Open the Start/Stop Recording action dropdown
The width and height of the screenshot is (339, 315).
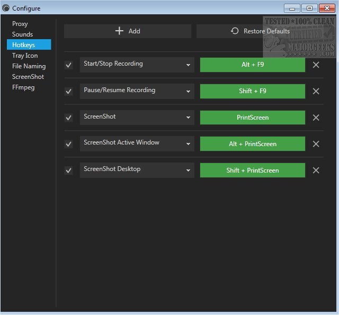pos(137,65)
